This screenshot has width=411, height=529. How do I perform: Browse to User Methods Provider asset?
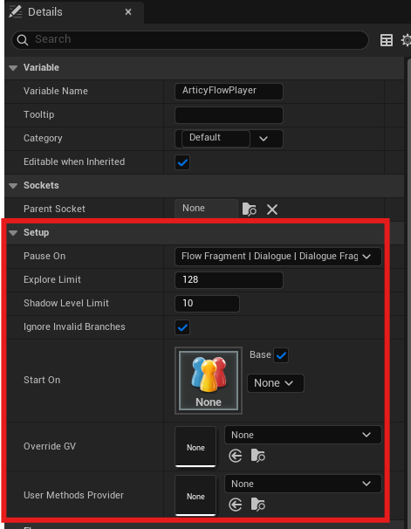(258, 505)
